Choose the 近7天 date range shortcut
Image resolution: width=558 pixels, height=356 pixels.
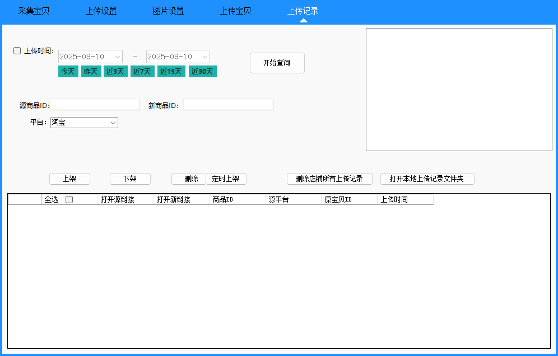(142, 71)
